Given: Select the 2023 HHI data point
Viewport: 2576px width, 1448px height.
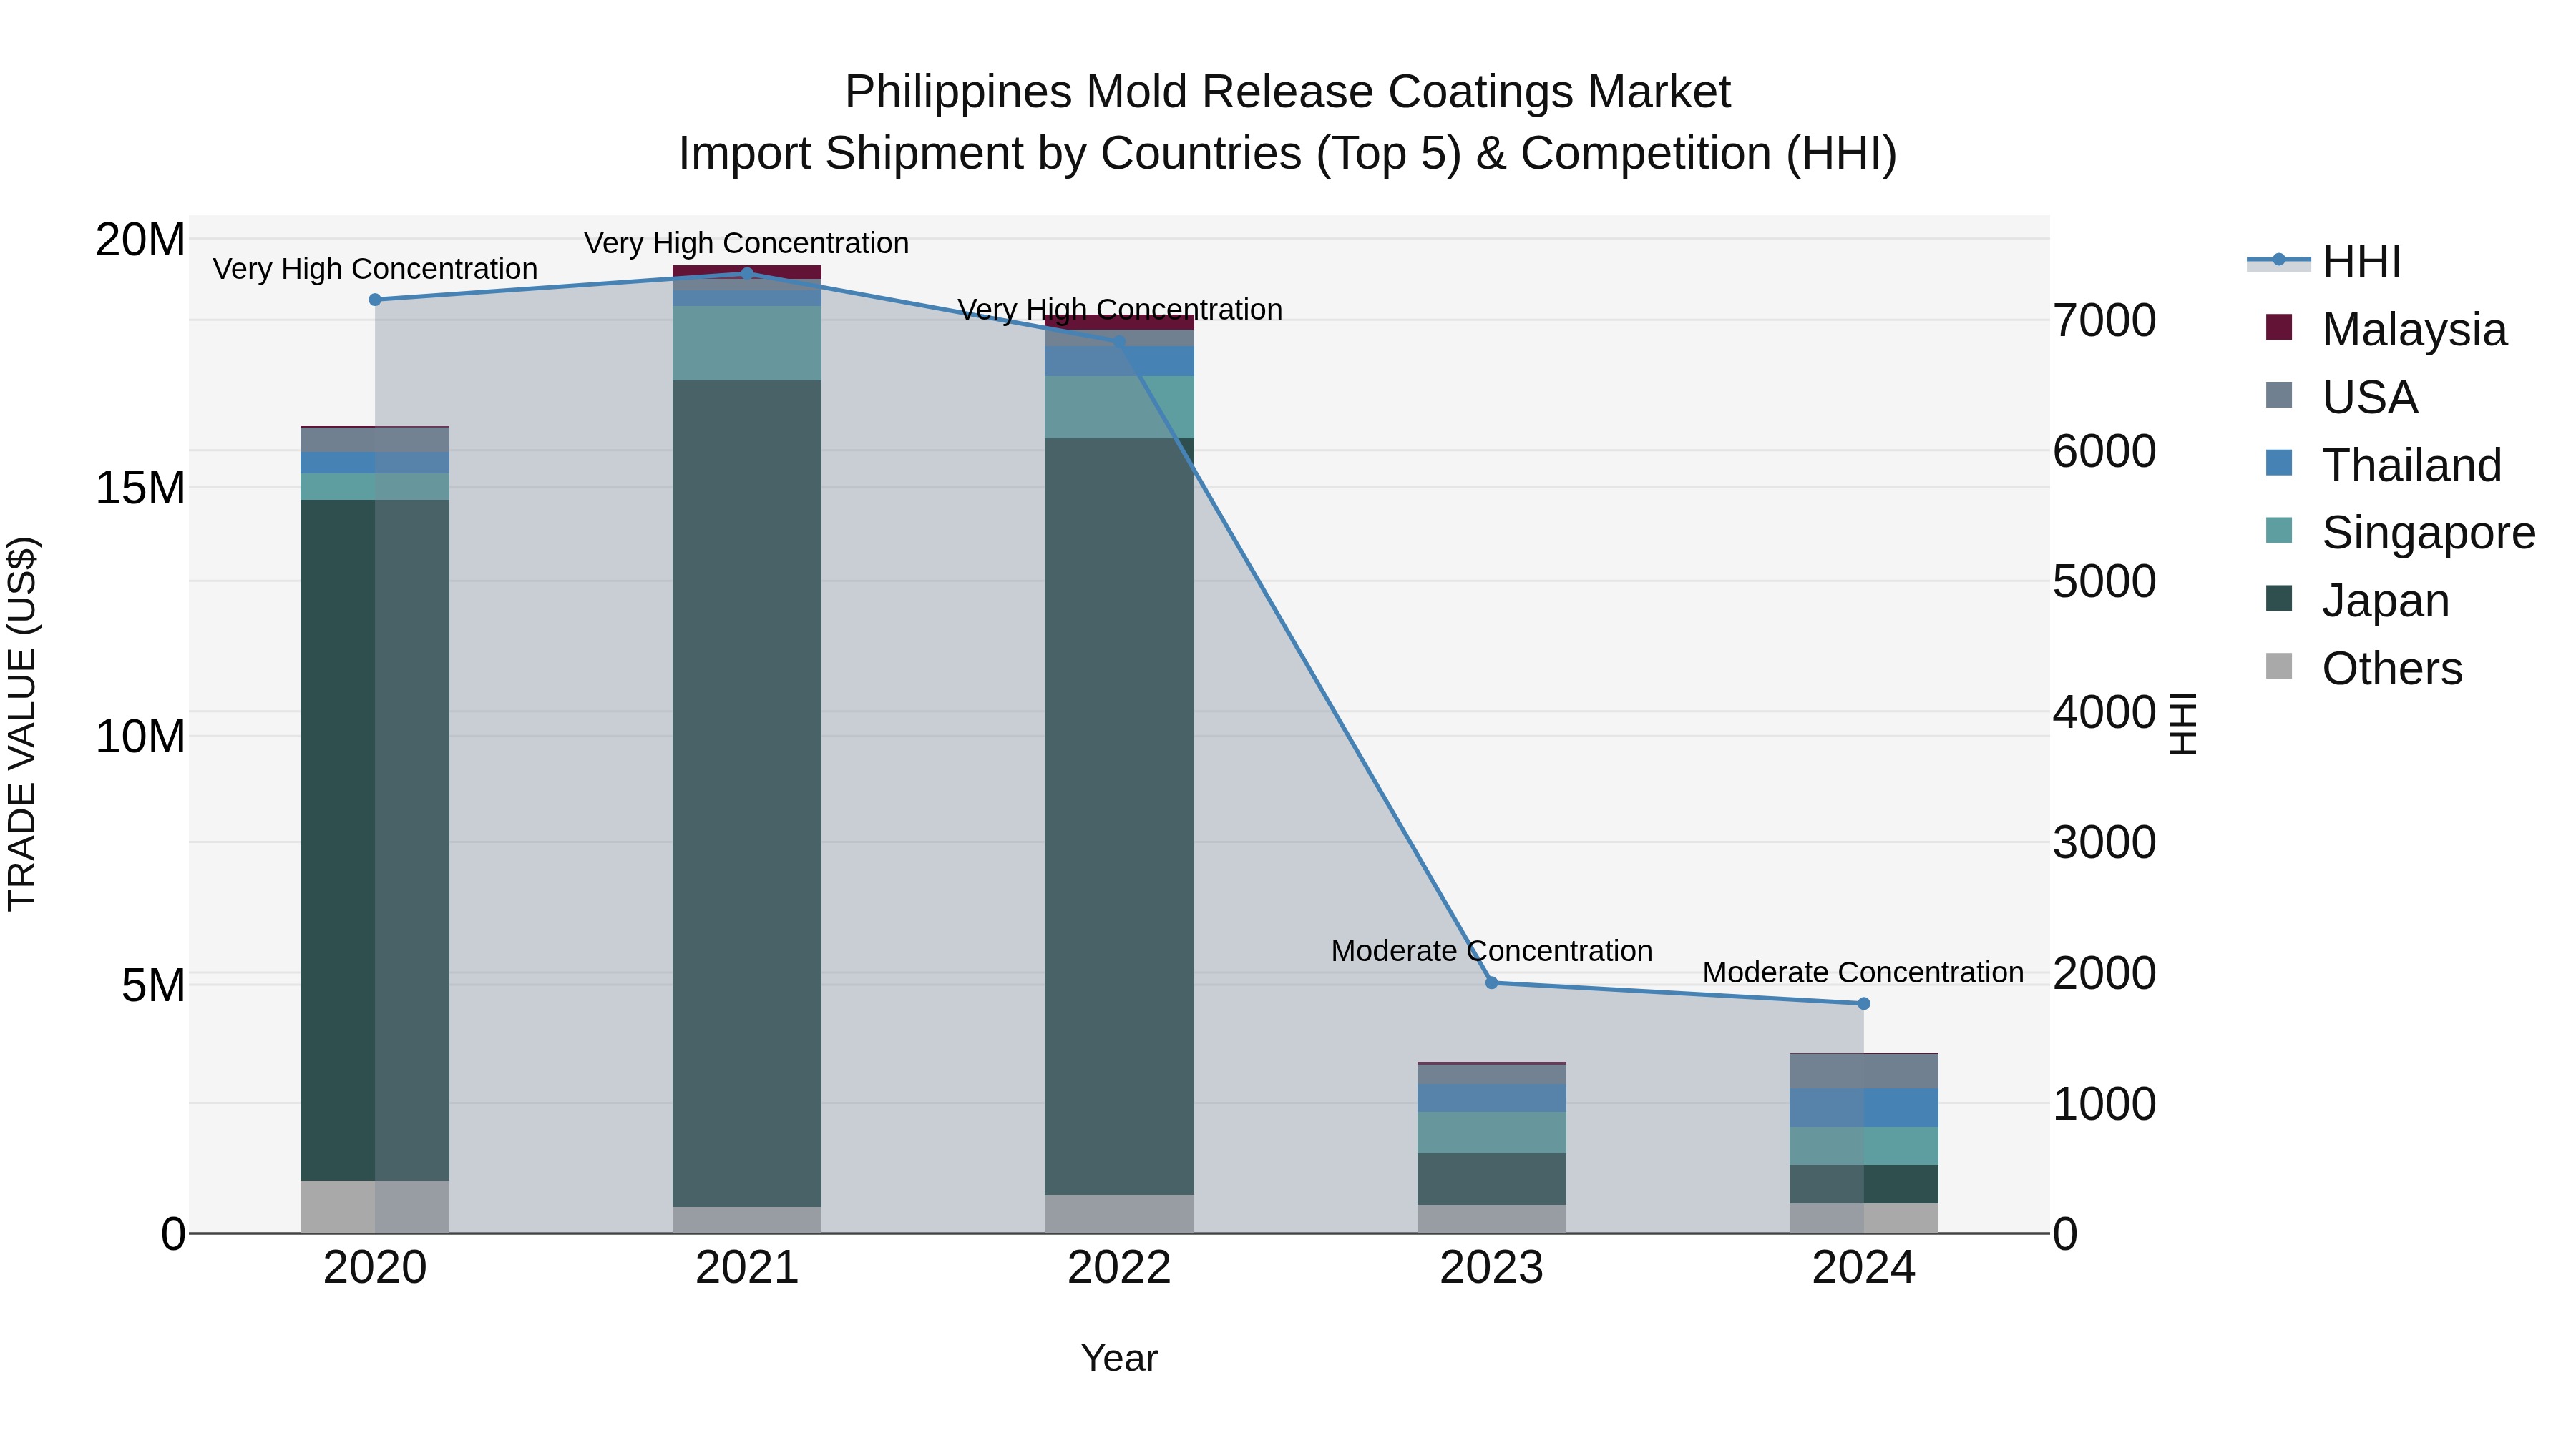Looking at the screenshot, I should pyautogui.click(x=1492, y=982).
